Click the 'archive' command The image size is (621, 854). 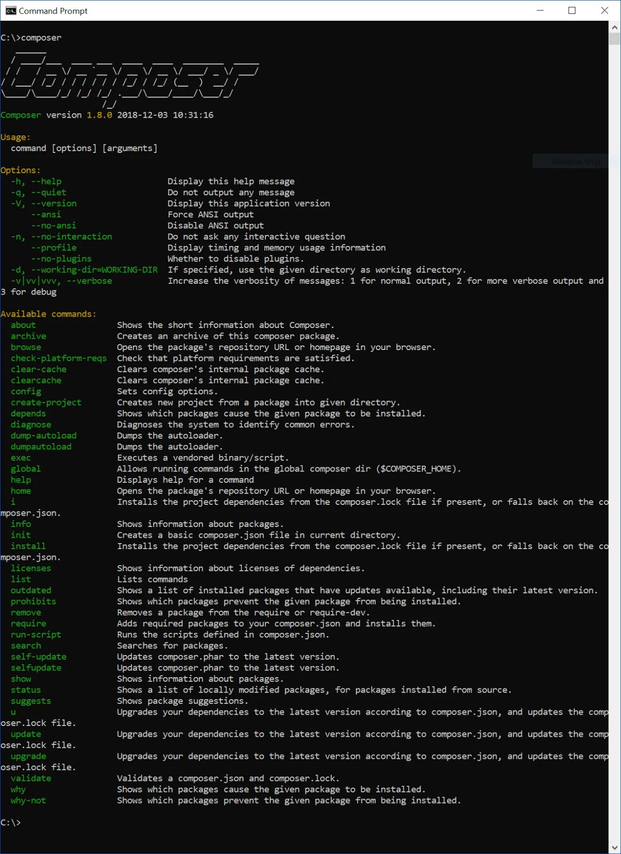29,336
